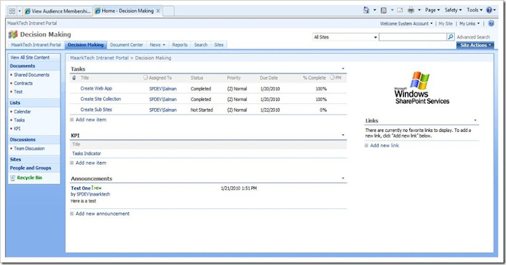Click the SharePoint help icon
Screen dimensions: 506x265
(x=491, y=23)
